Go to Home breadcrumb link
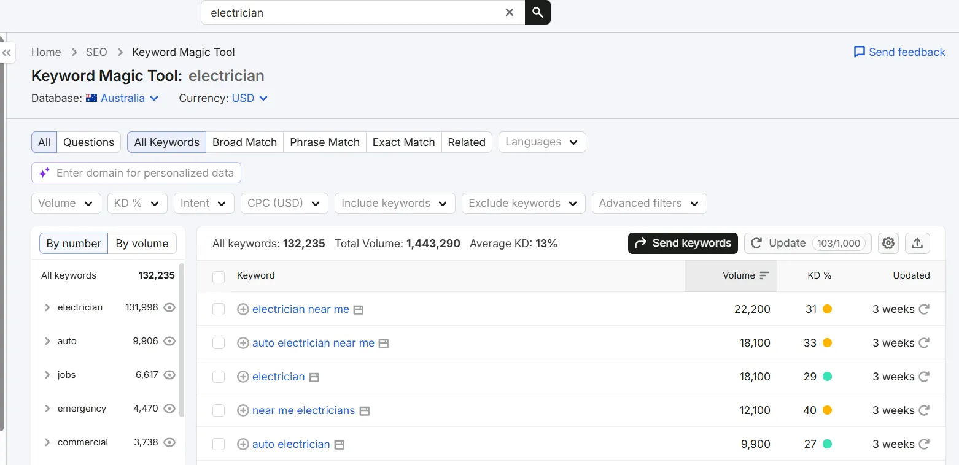 pyautogui.click(x=46, y=52)
